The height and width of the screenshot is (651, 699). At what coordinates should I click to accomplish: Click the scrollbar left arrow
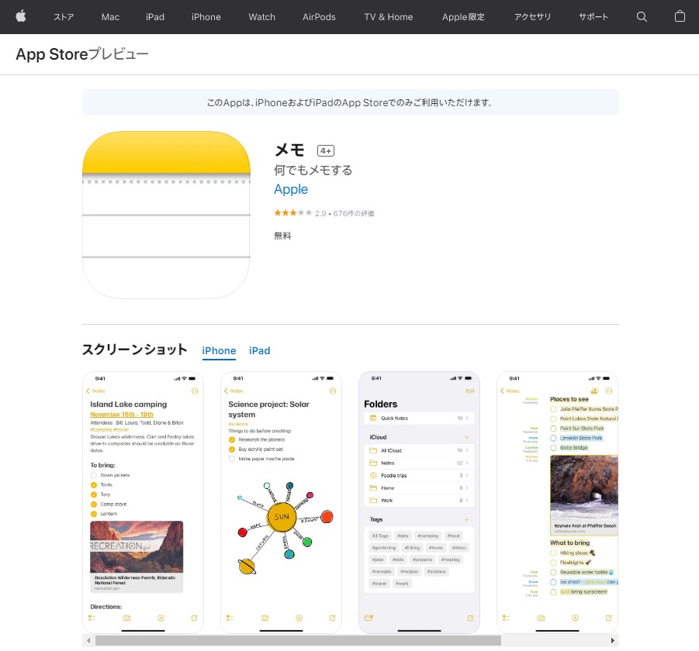(88, 640)
